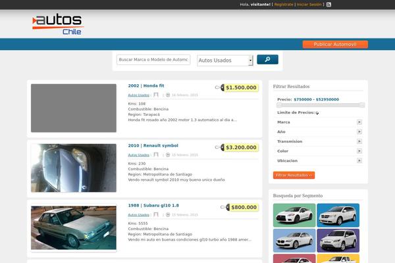Click the $1.500.000 price label

241,87
